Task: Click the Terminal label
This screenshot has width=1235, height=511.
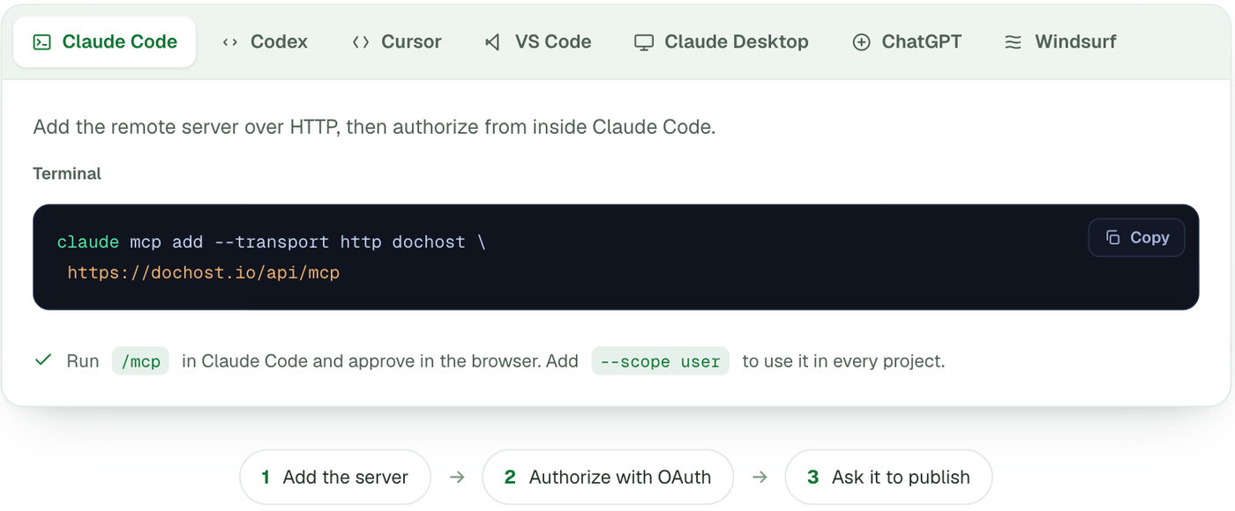Action: (67, 174)
